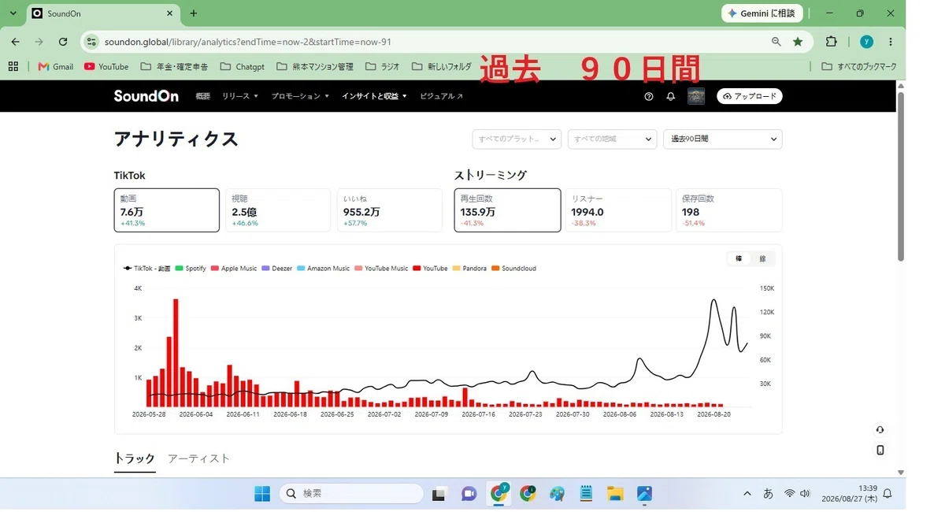Open the Gmail bookmark
The width and height of the screenshot is (945, 512).
click(x=55, y=67)
